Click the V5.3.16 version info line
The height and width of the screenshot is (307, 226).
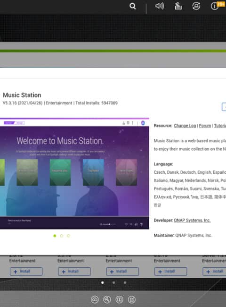point(60,103)
